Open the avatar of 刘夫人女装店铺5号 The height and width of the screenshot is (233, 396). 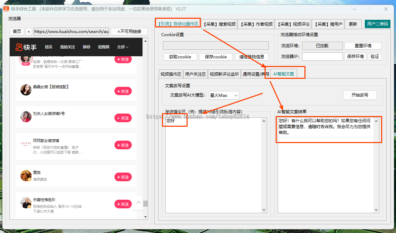[x=26, y=117]
